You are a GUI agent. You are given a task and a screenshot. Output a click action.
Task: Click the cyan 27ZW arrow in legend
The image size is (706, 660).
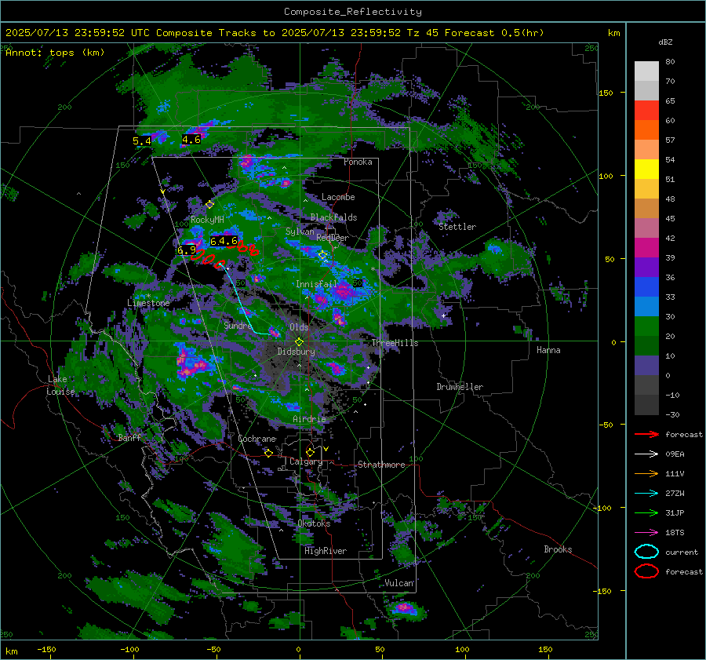pyautogui.click(x=646, y=494)
